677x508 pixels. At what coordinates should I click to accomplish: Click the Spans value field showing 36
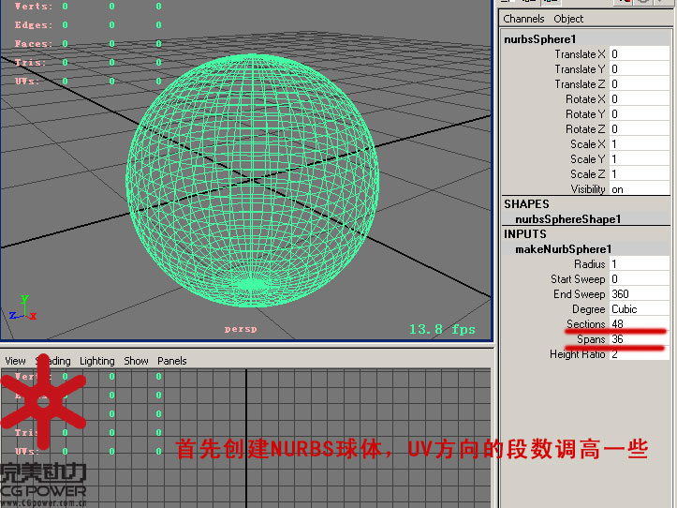[x=640, y=339]
